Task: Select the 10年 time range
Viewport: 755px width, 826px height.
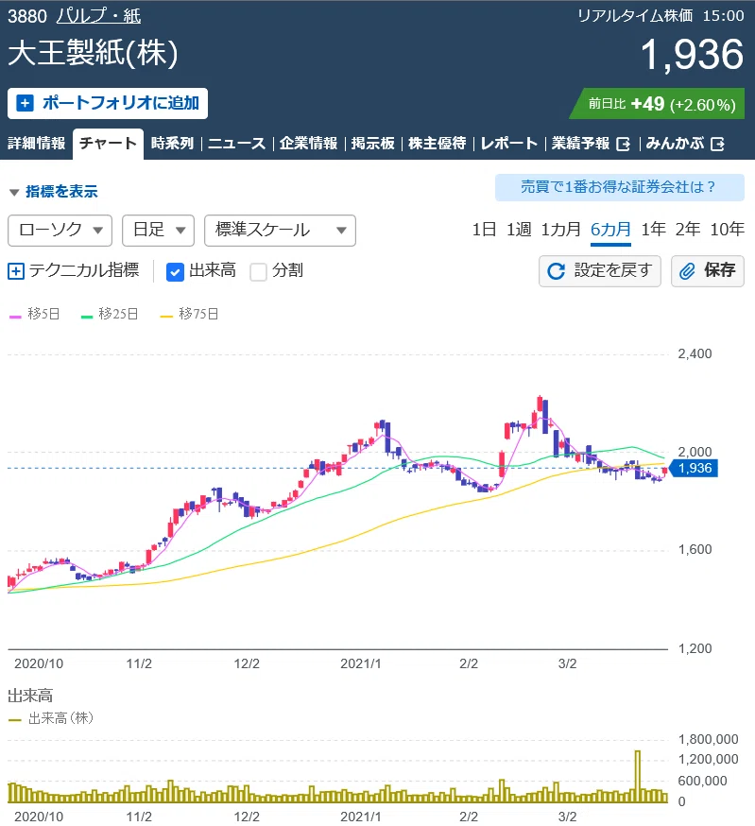Action: point(727,230)
